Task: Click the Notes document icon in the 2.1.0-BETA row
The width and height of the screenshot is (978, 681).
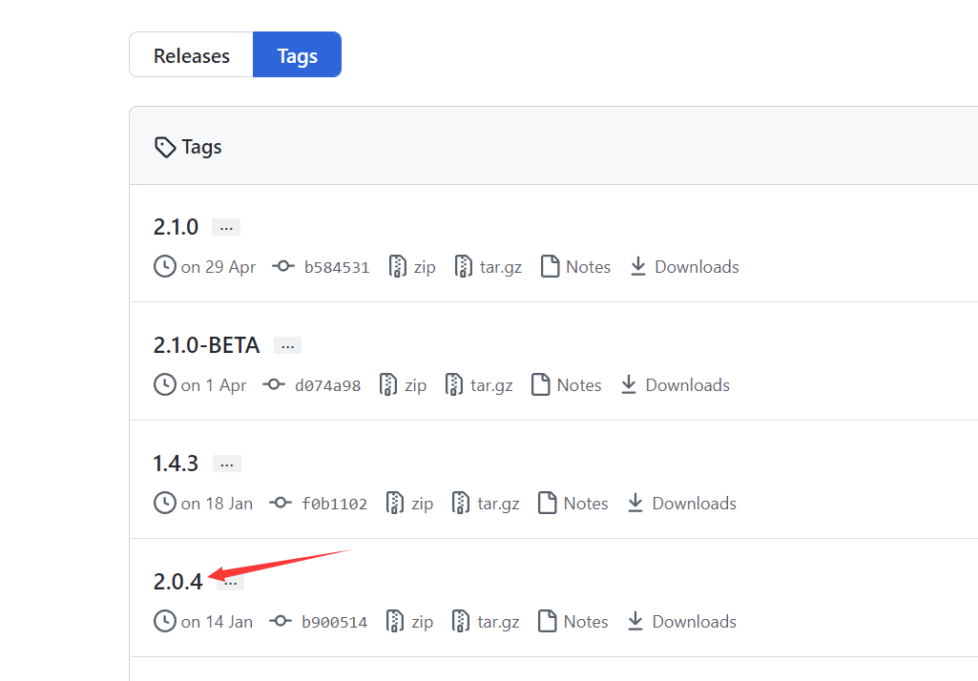Action: tap(541, 384)
